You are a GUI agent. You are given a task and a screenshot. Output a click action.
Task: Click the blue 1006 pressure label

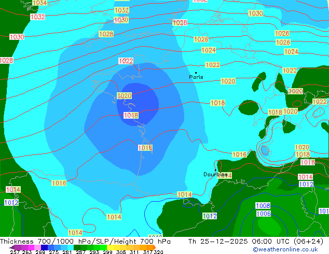click(x=264, y=214)
